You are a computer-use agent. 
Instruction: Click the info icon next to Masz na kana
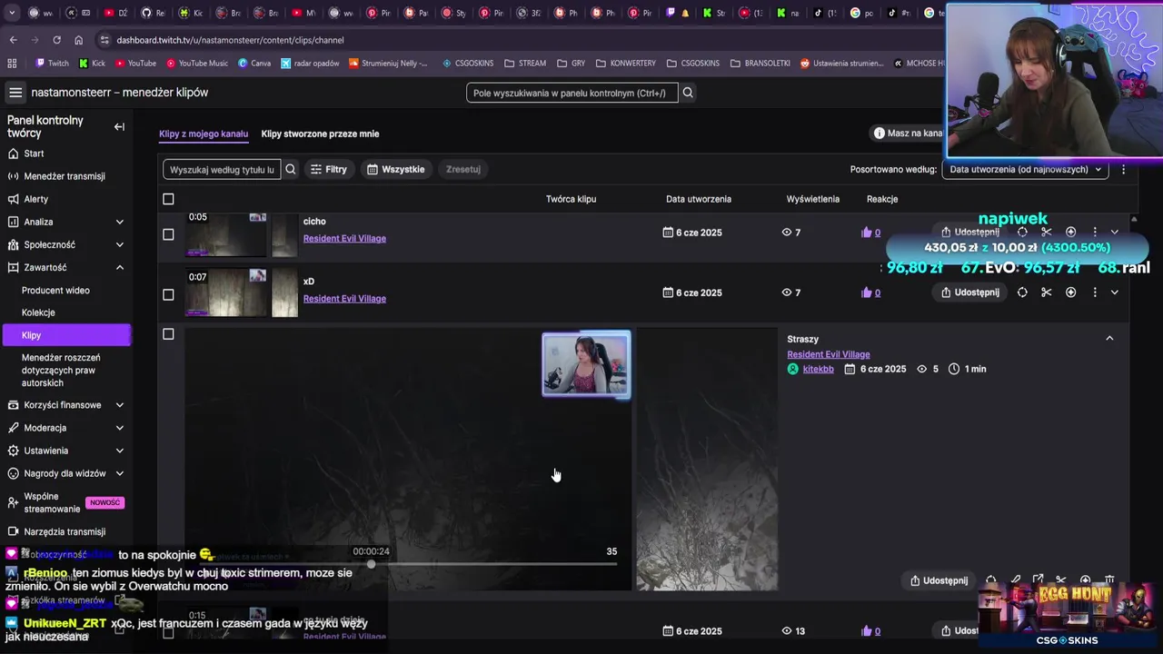[879, 134]
